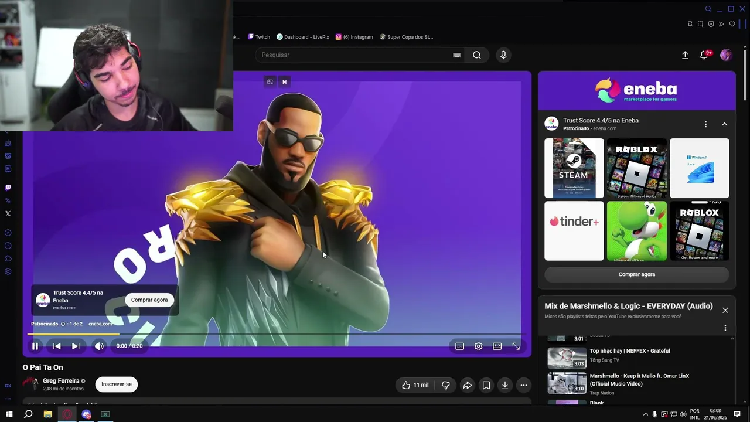This screenshot has width=750, height=422.
Task: Open Settings gear in the Opera sidebar
Action: (x=8, y=271)
